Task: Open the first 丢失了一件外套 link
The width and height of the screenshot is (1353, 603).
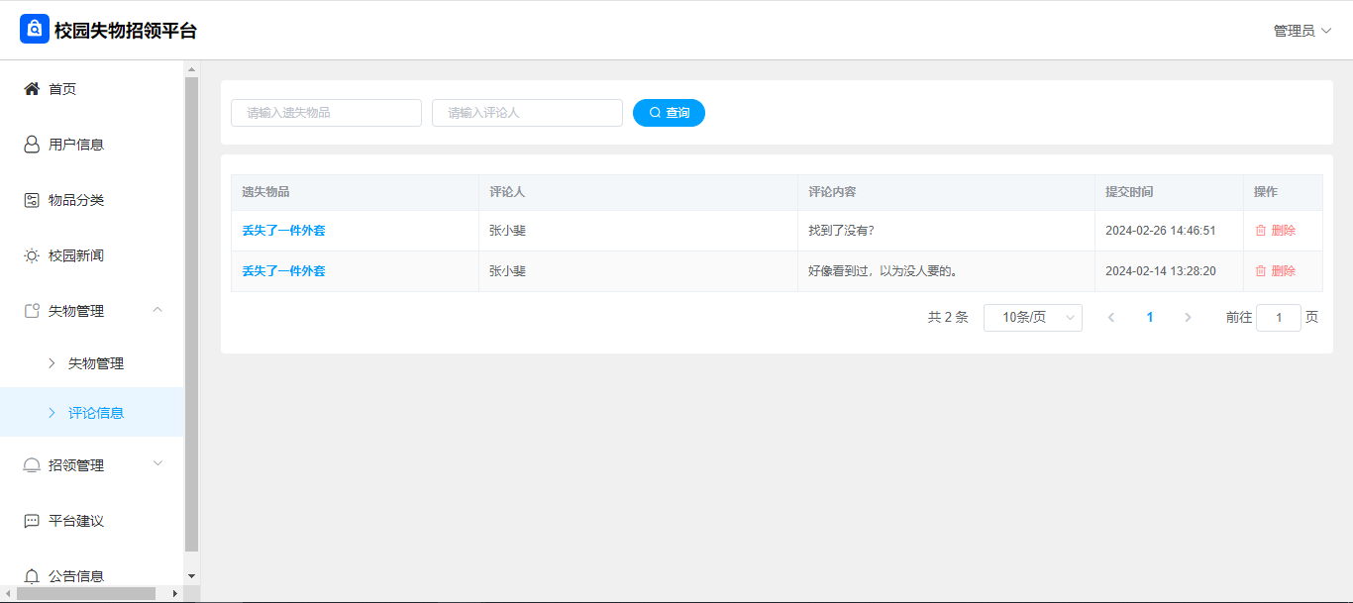Action: tap(283, 231)
